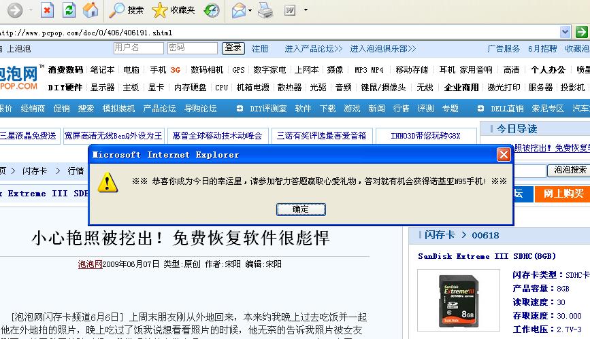Click the 用户名 username field
Screen dimensions: 590x339
tap(138, 48)
